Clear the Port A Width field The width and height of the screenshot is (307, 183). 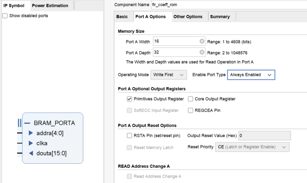202,41
